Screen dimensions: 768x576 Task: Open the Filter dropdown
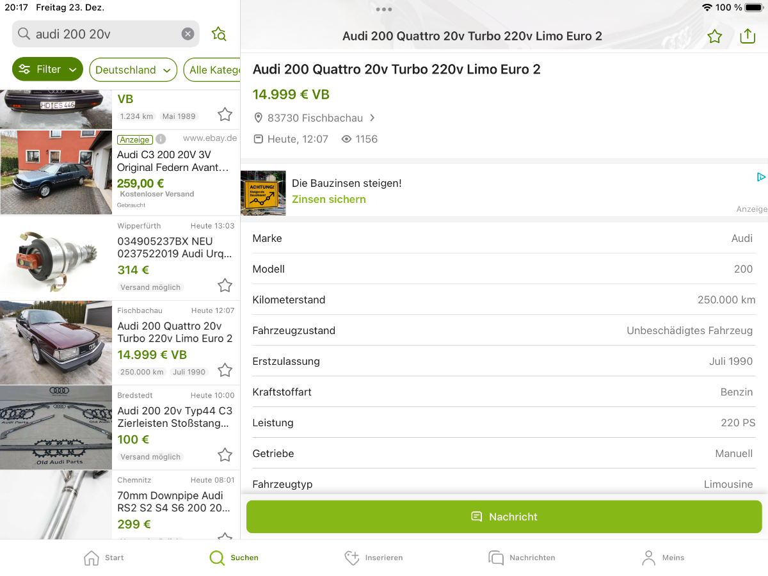coord(48,69)
